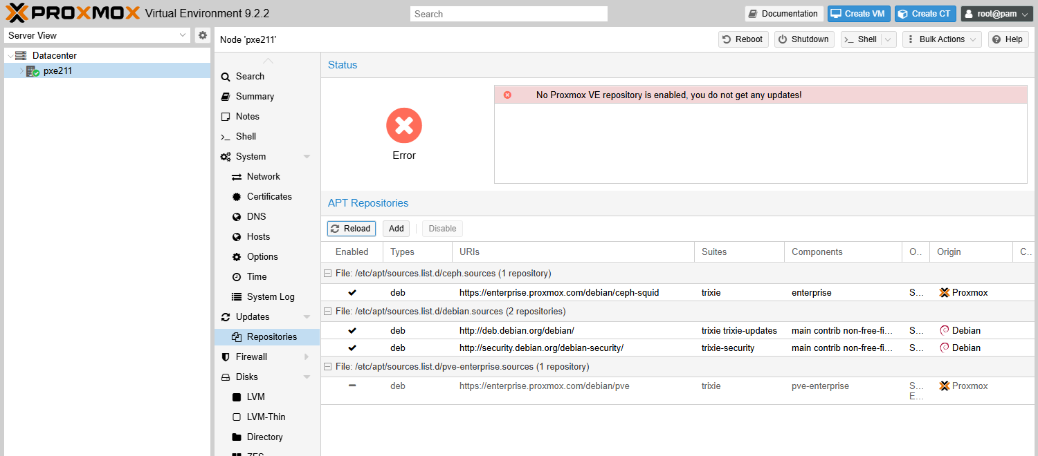The image size is (1038, 456).
Task: Click the top Search input field
Action: [x=509, y=14]
